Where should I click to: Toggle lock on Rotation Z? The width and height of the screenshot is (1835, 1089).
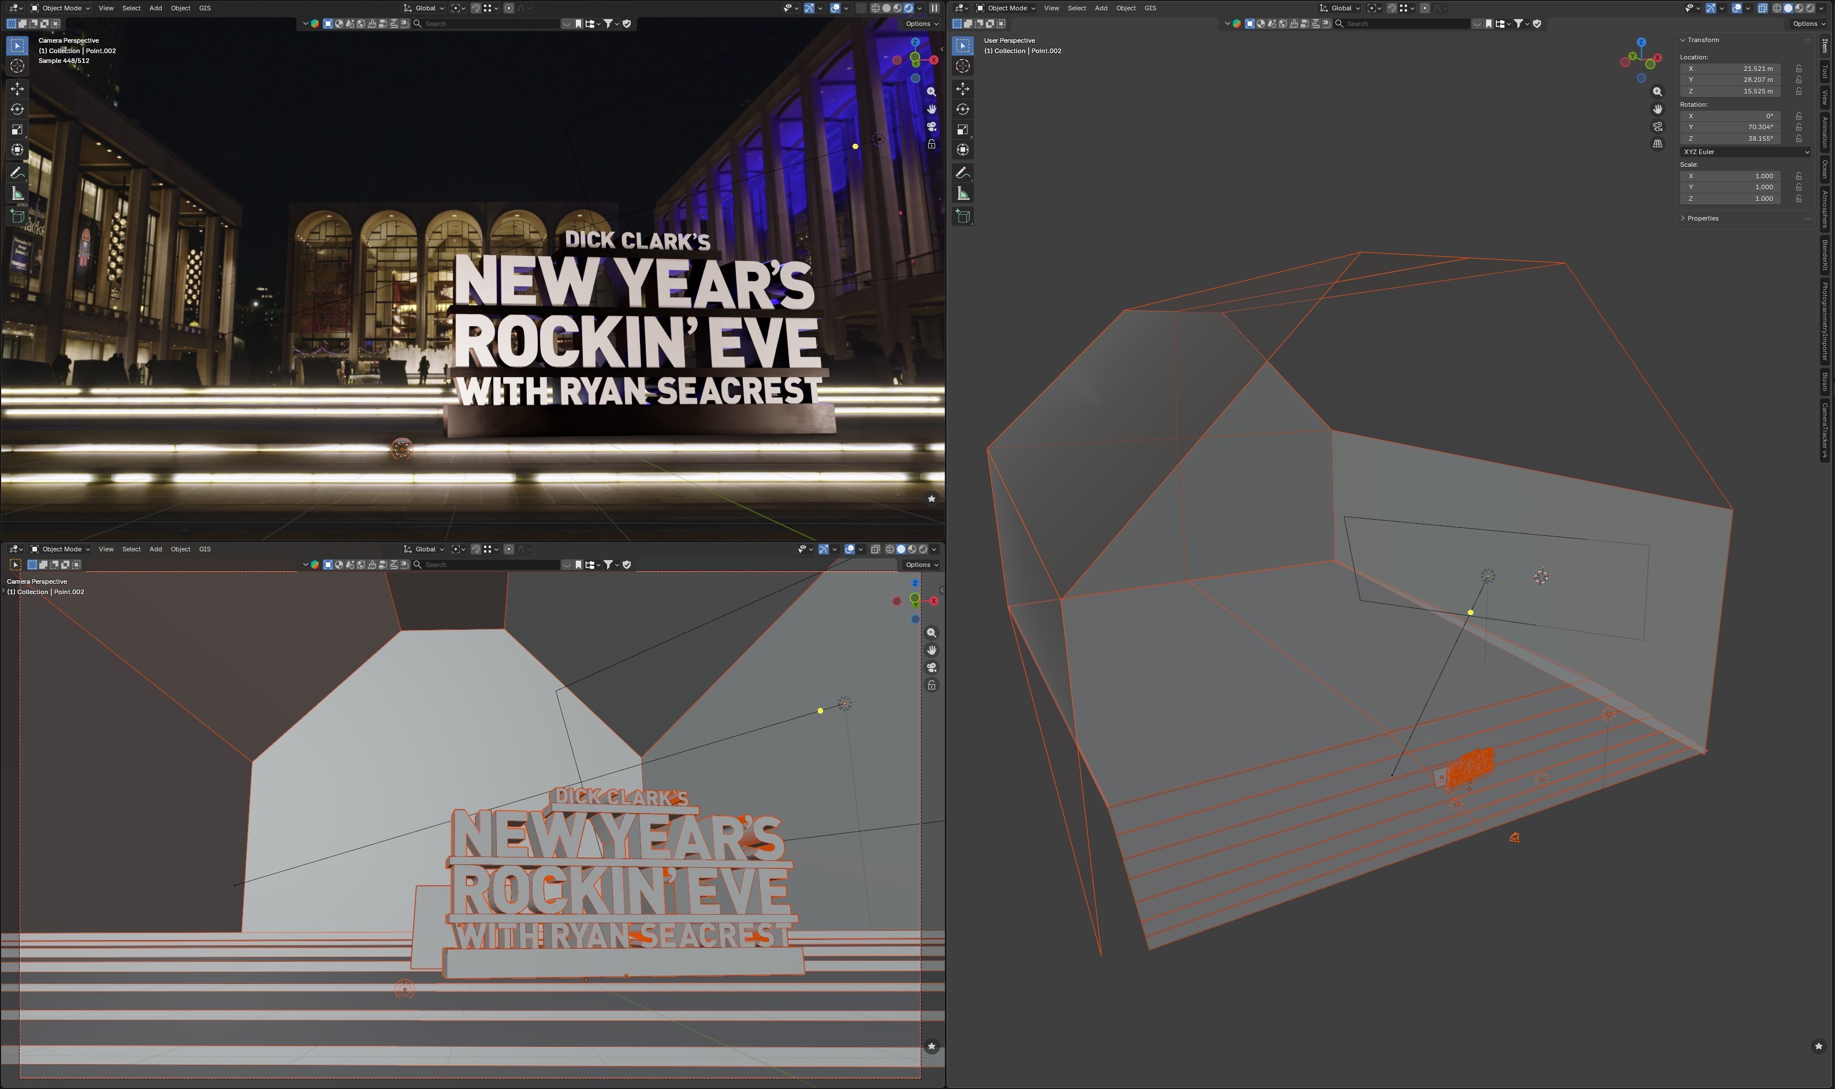[1798, 139]
